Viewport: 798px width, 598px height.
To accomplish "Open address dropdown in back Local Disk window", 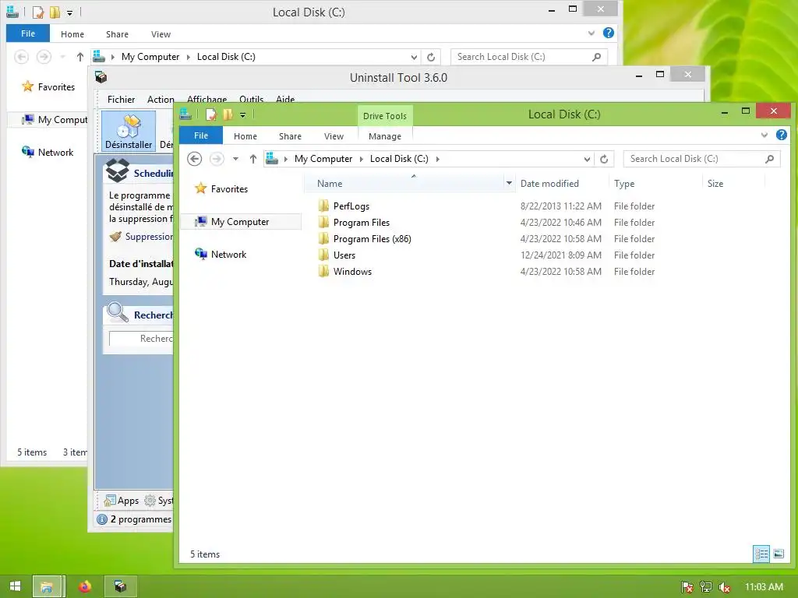I will (x=414, y=57).
